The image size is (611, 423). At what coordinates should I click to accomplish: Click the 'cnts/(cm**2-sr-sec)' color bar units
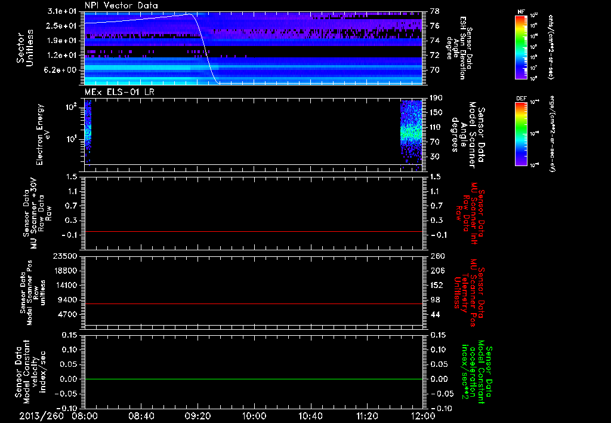(x=551, y=47)
